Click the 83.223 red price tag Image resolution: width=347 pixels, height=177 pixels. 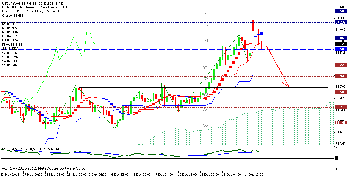click(340, 65)
